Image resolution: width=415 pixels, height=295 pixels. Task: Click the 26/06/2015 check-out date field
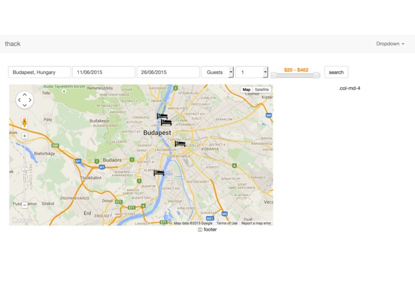(168, 72)
